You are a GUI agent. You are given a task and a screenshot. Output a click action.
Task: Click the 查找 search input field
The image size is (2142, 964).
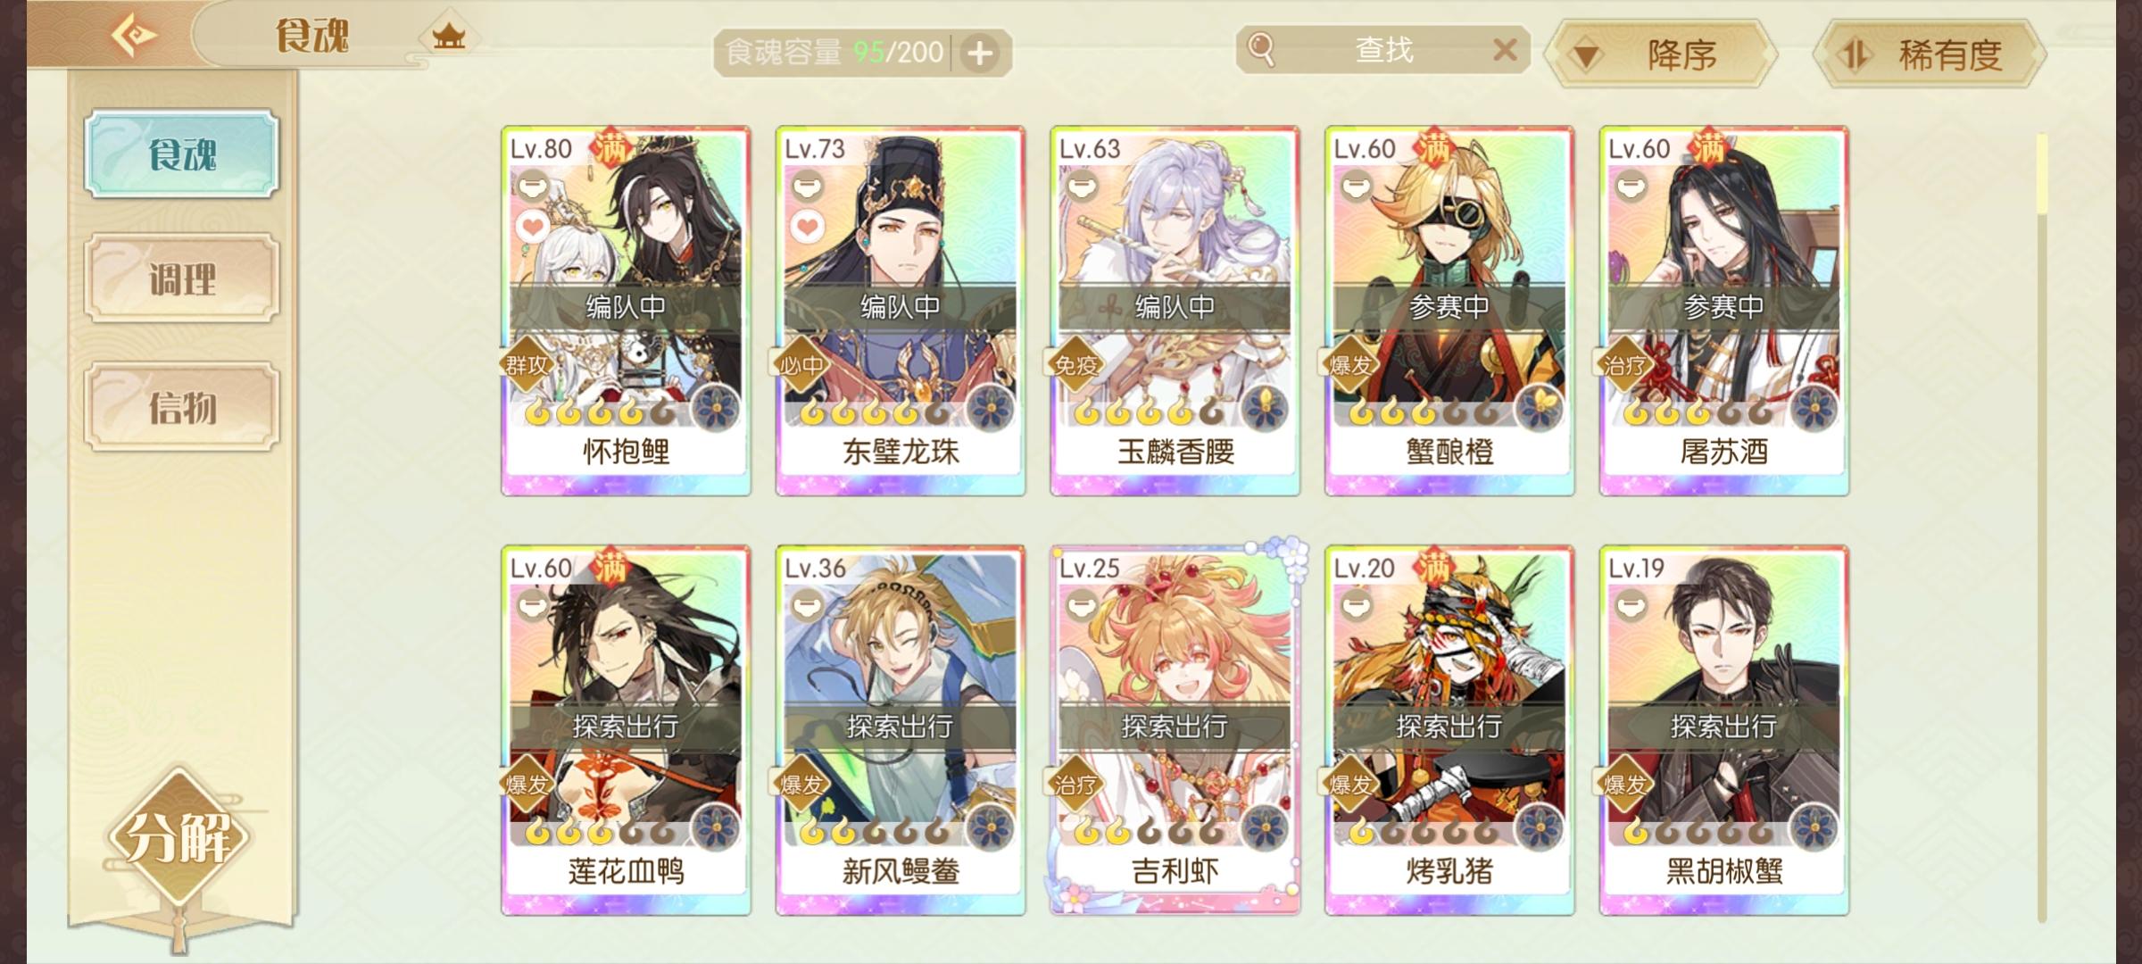click(x=1383, y=49)
